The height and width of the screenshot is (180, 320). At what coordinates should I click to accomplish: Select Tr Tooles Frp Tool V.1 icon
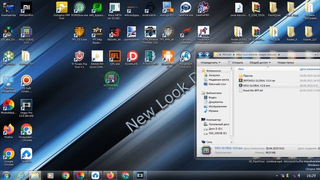click(x=79, y=59)
